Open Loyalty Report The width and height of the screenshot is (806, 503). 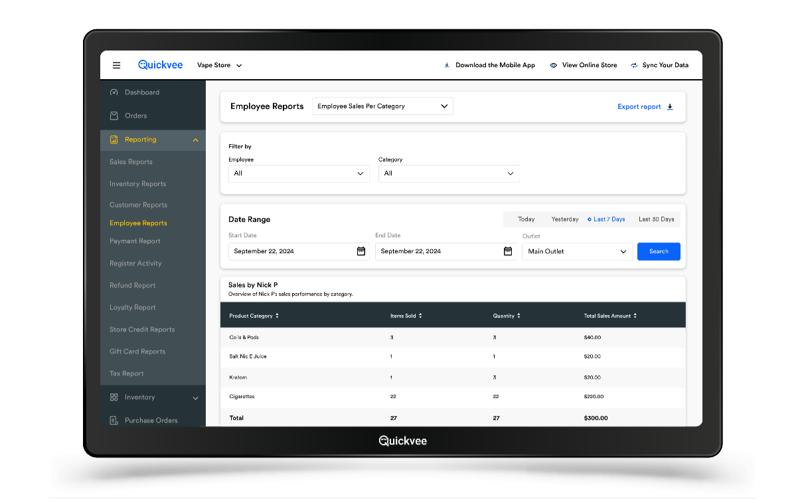pos(133,307)
